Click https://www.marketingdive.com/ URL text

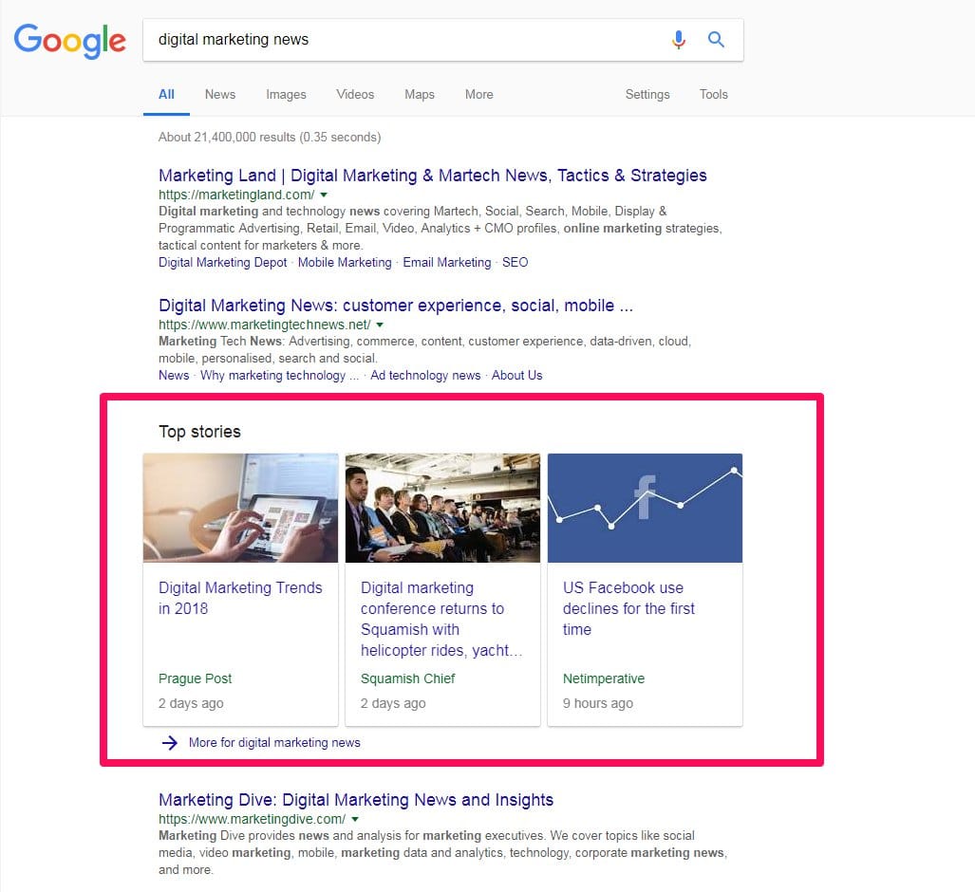click(252, 819)
